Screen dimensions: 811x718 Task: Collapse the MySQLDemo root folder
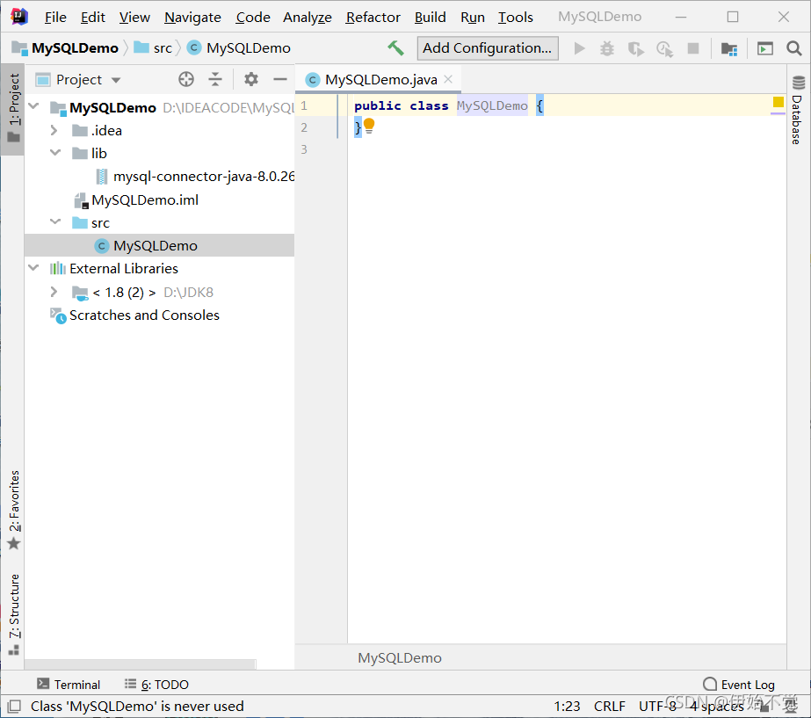click(34, 106)
